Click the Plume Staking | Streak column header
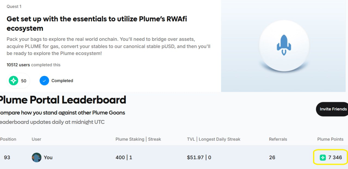Viewport: 348px width, 169px height. (138, 139)
